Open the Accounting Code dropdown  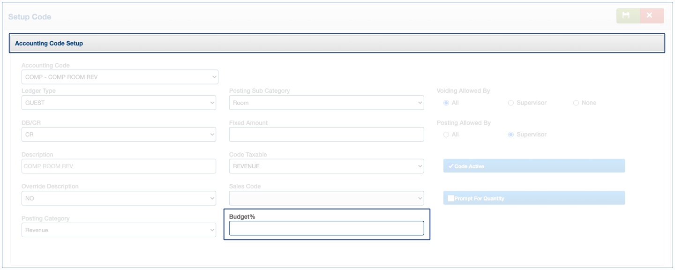120,77
